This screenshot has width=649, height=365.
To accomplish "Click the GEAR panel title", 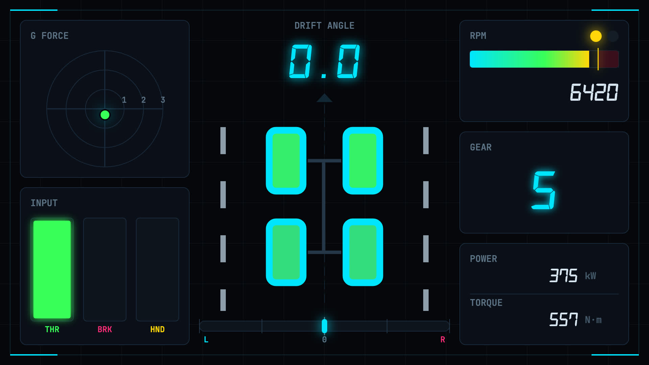I will [x=481, y=147].
